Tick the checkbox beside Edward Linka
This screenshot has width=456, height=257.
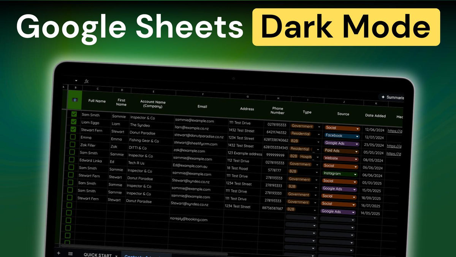coord(71,160)
